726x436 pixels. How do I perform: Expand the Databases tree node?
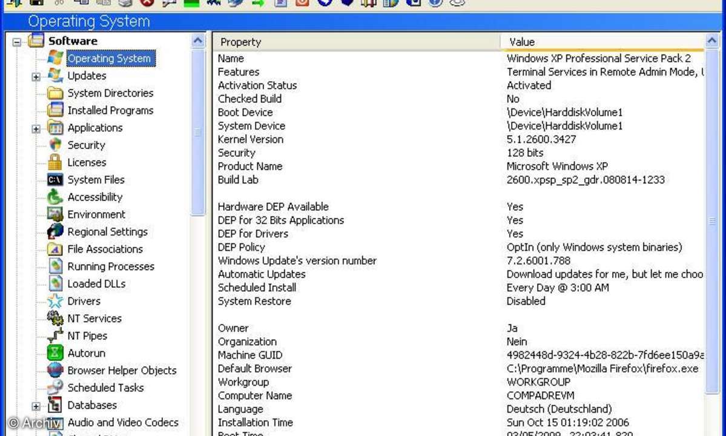click(36, 406)
